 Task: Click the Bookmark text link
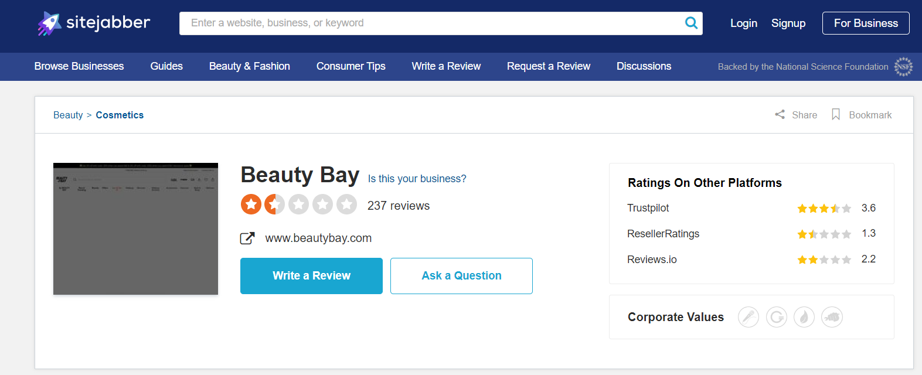pos(870,115)
